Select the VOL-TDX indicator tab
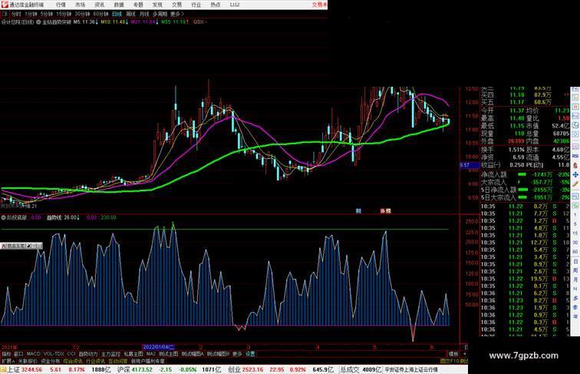 click(x=54, y=354)
